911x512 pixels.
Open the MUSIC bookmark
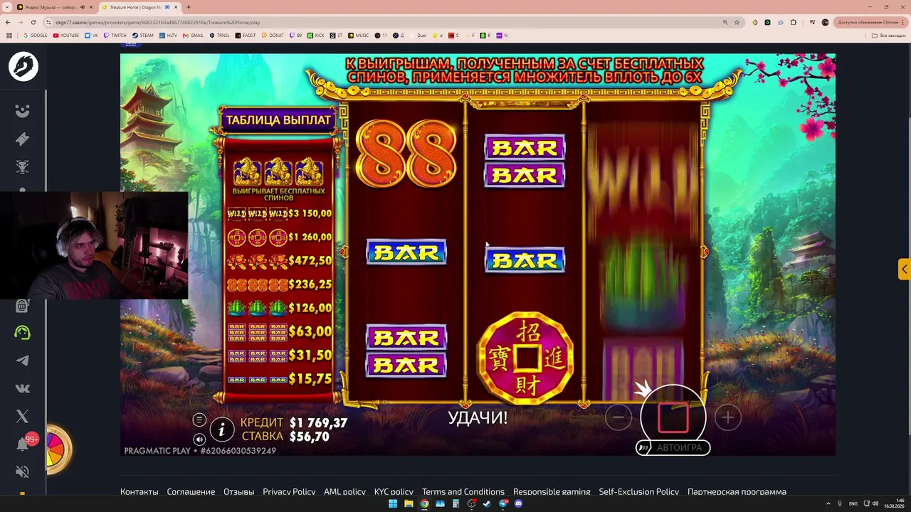[x=359, y=35]
